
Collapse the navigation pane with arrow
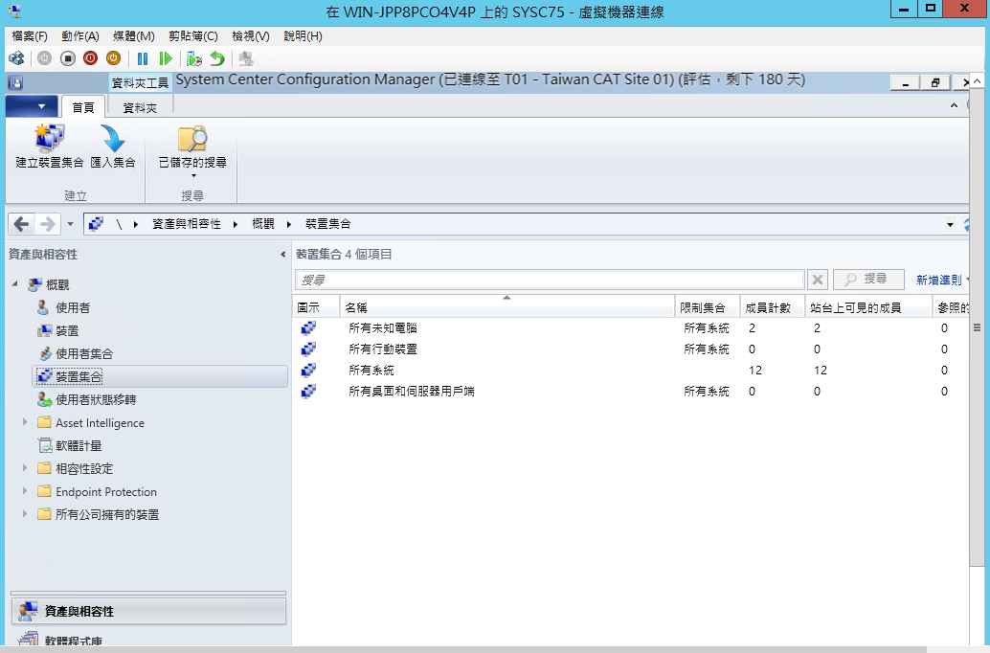click(x=282, y=255)
